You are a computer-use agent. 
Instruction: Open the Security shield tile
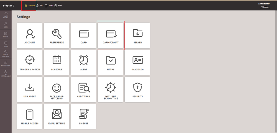coord(137,89)
